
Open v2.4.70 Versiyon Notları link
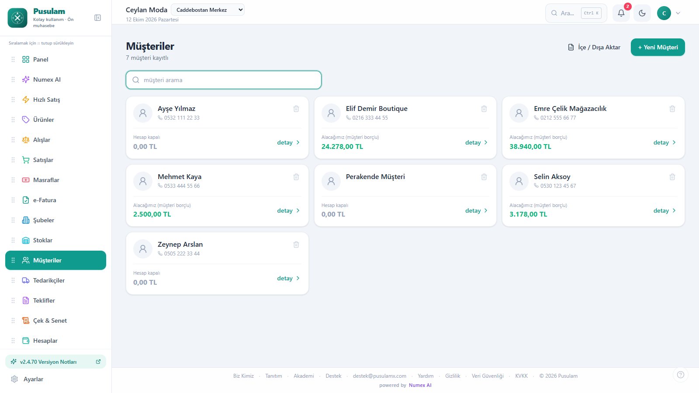55,362
